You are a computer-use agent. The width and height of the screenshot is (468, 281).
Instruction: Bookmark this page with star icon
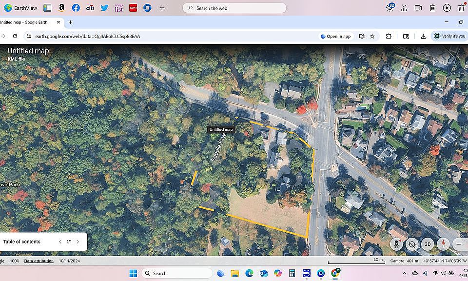pos(372,36)
